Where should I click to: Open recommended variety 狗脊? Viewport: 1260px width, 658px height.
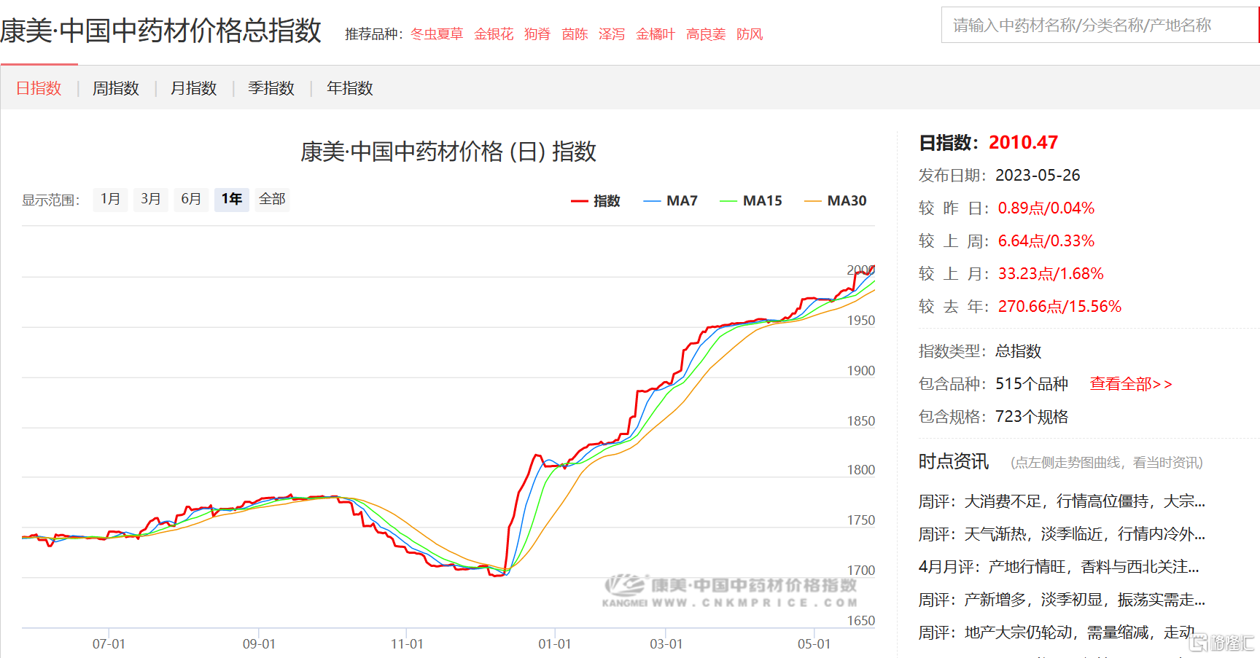[537, 34]
